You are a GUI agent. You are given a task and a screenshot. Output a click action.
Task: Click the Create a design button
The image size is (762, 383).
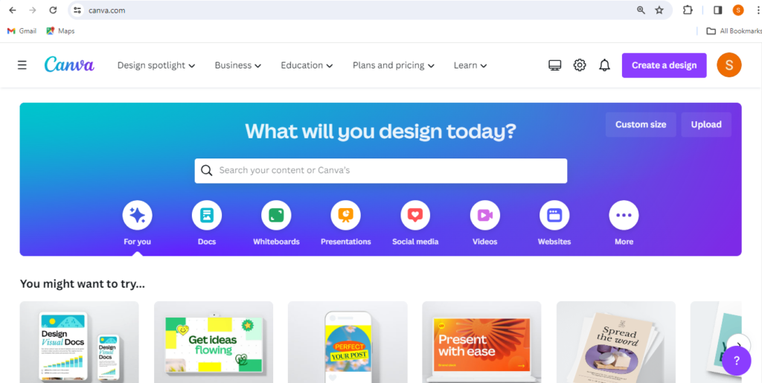click(664, 65)
